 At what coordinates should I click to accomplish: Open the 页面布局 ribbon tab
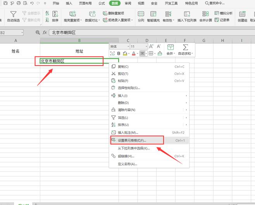click(85, 3)
